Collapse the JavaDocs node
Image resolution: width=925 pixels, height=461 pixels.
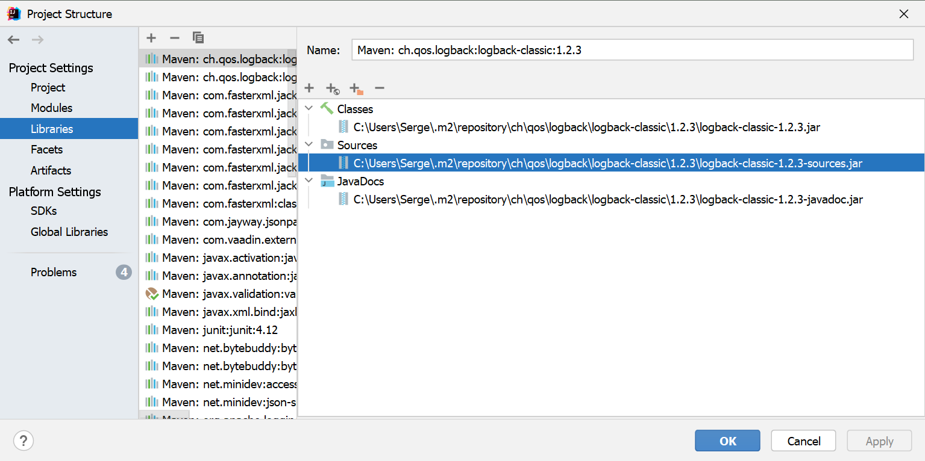pyautogui.click(x=309, y=181)
